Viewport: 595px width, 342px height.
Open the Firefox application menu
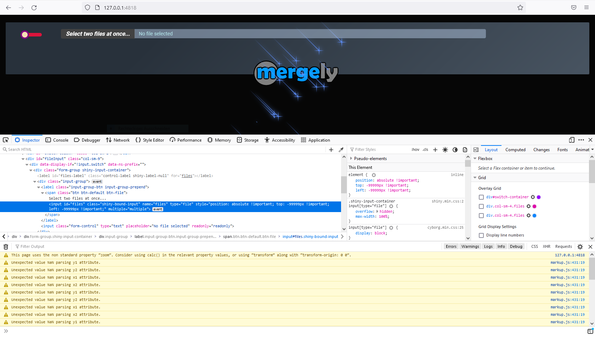point(586,7)
